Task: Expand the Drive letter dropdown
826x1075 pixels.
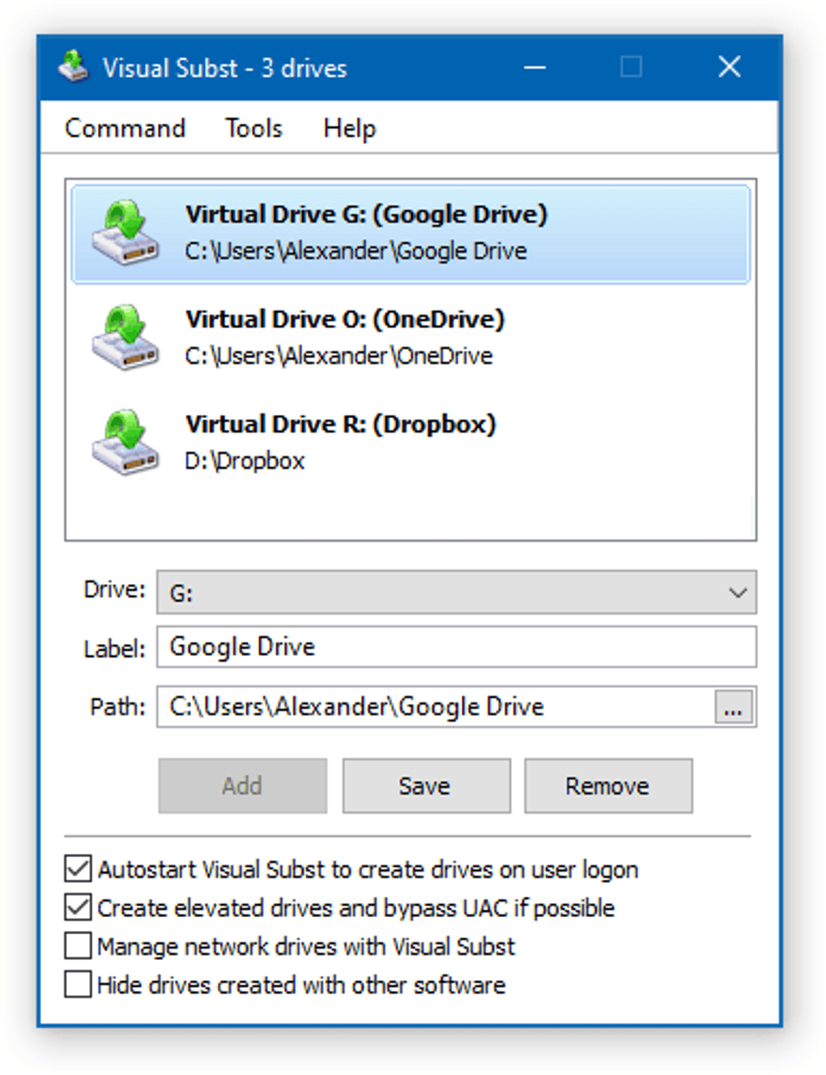Action: click(457, 592)
